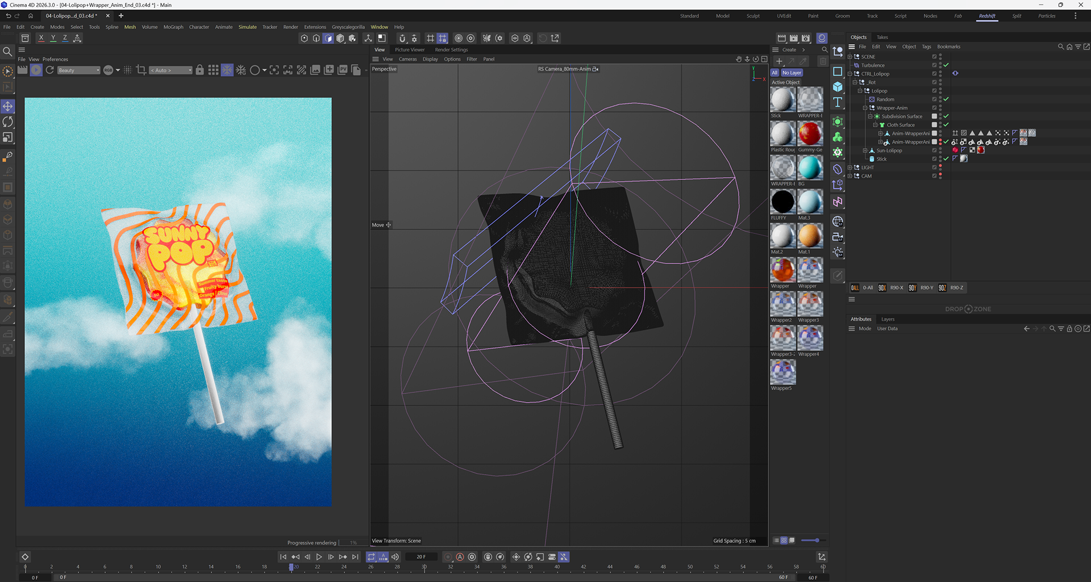Open the Simulate menu
1091x582 pixels.
click(247, 27)
